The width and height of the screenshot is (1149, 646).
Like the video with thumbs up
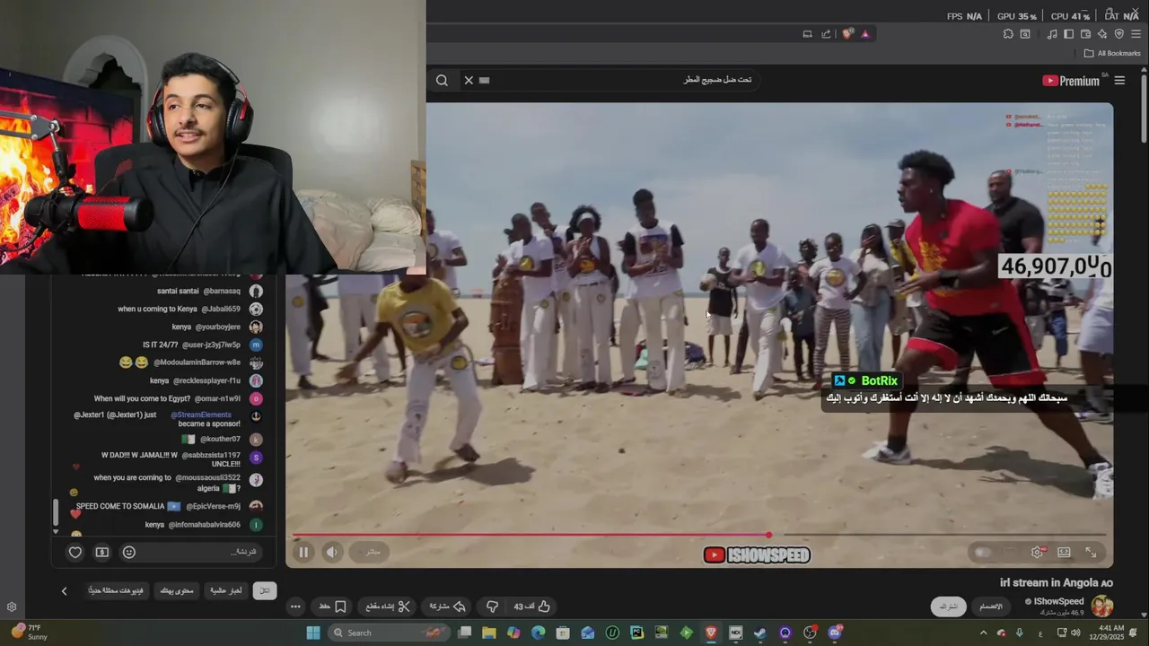531,607
